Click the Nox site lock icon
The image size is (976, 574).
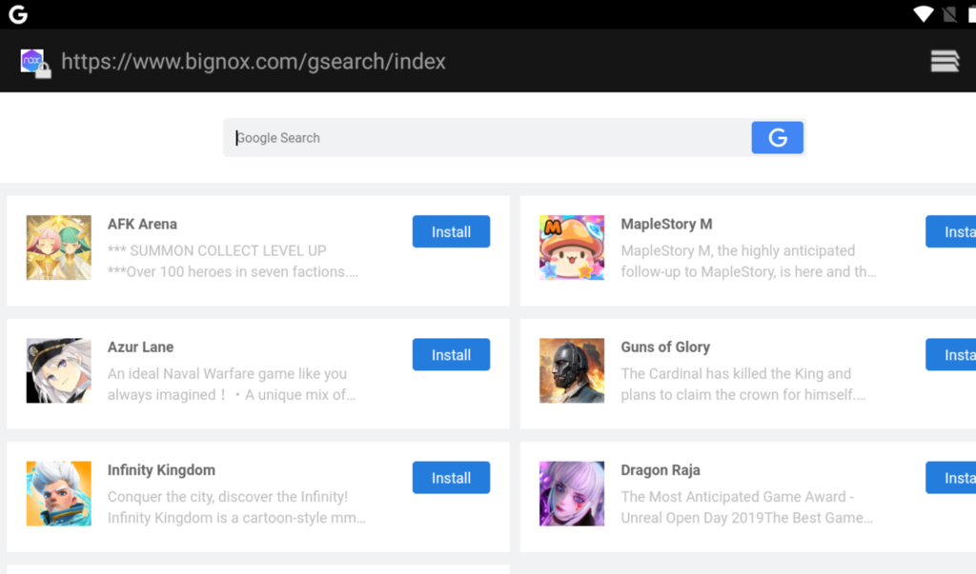pos(35,63)
